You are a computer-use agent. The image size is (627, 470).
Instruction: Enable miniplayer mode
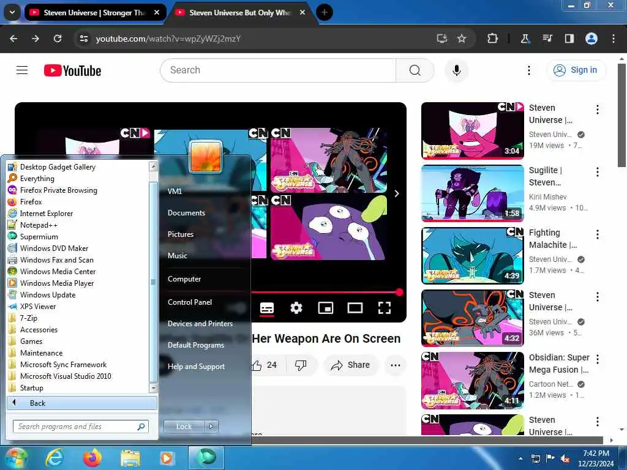326,308
